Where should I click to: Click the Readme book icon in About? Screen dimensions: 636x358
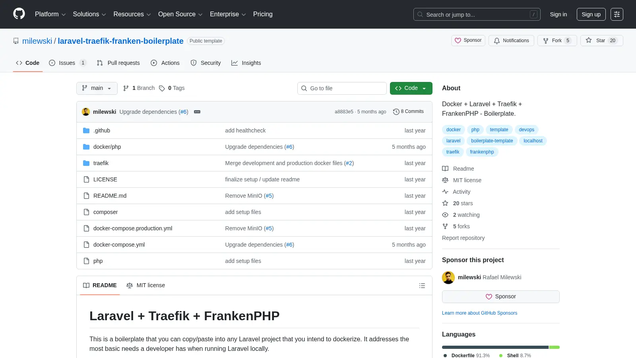[445, 169]
